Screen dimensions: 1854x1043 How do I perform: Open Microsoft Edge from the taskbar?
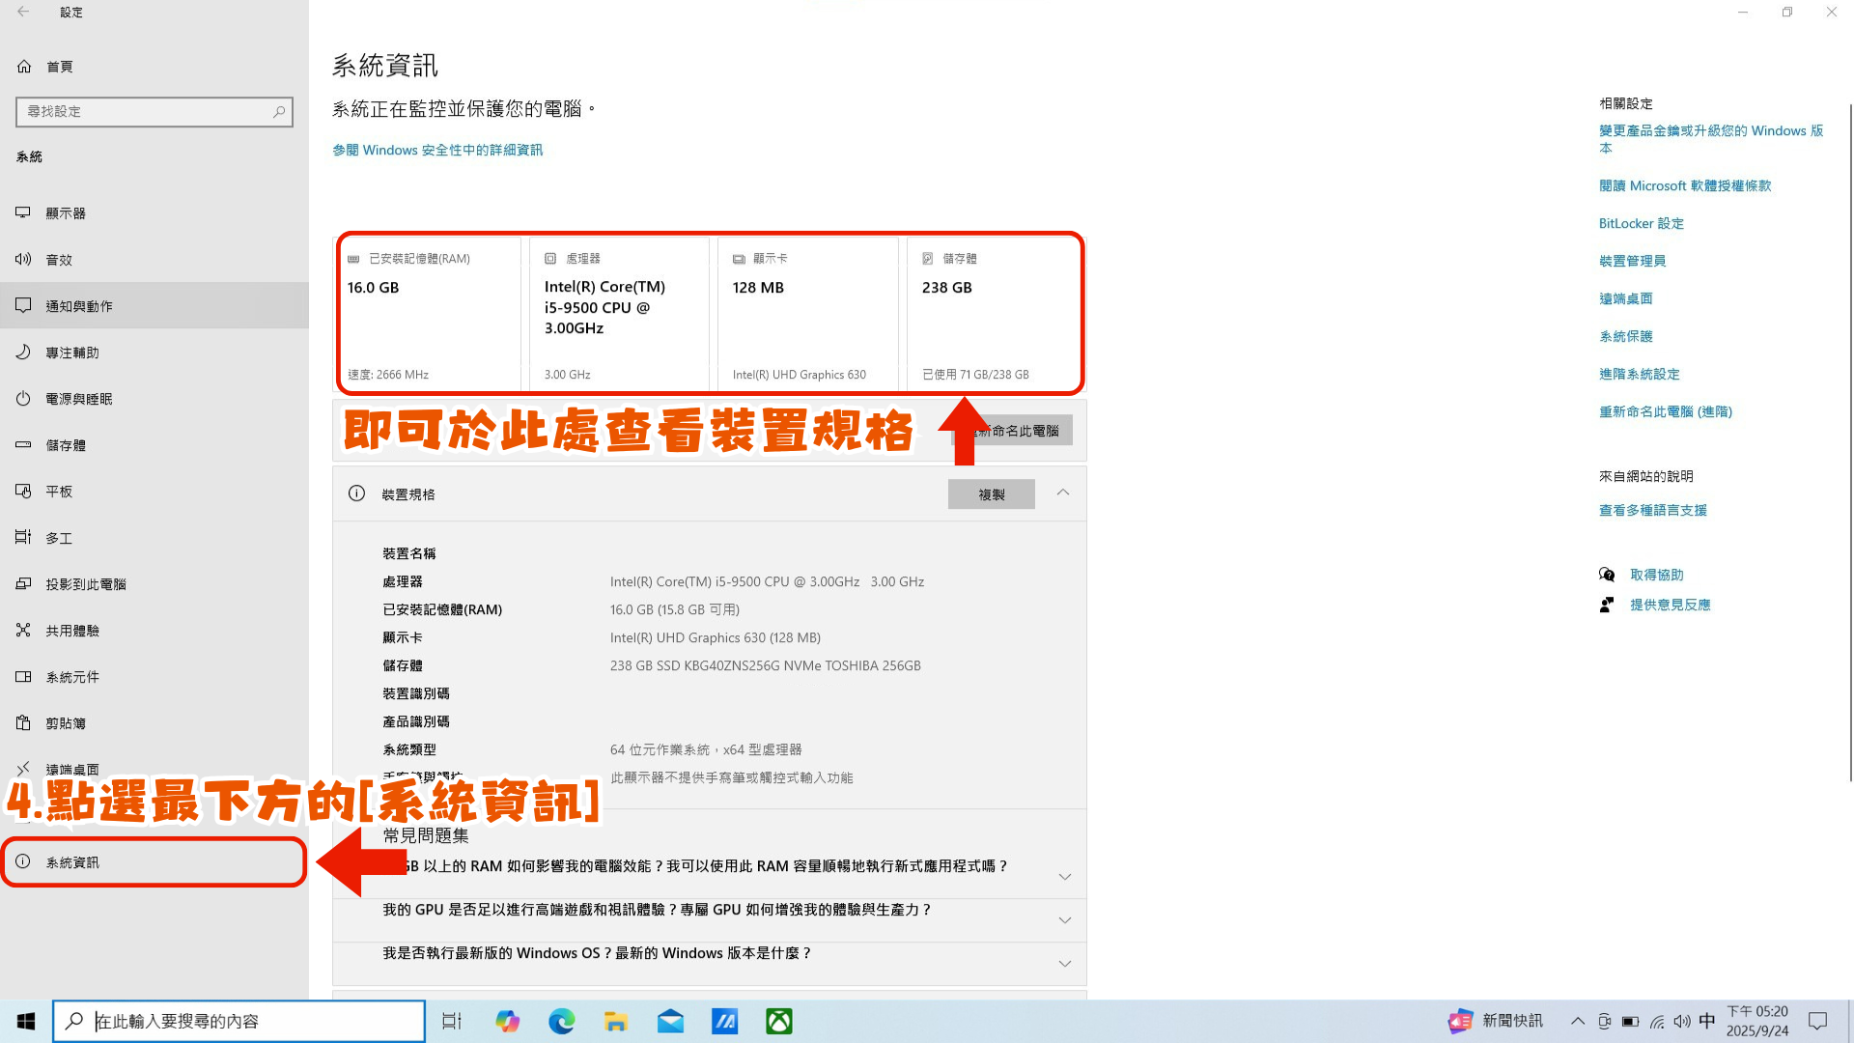(561, 1021)
